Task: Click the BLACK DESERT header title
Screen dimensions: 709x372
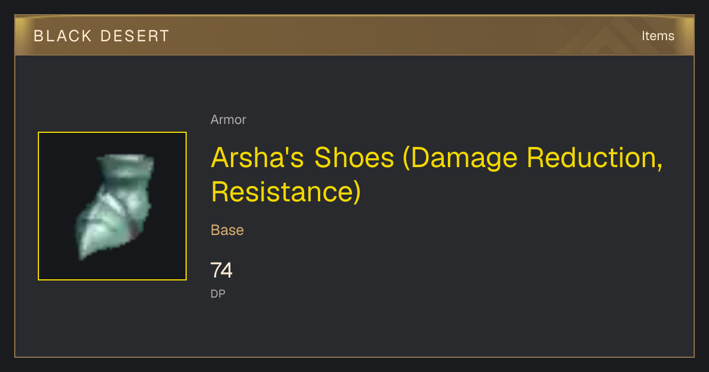Action: (102, 36)
